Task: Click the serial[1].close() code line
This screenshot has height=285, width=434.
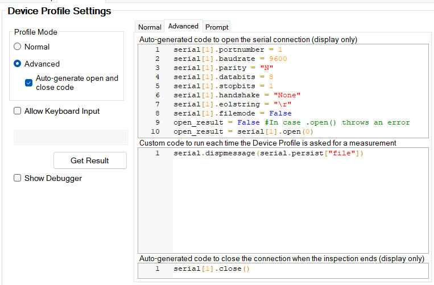Action: (x=212, y=269)
